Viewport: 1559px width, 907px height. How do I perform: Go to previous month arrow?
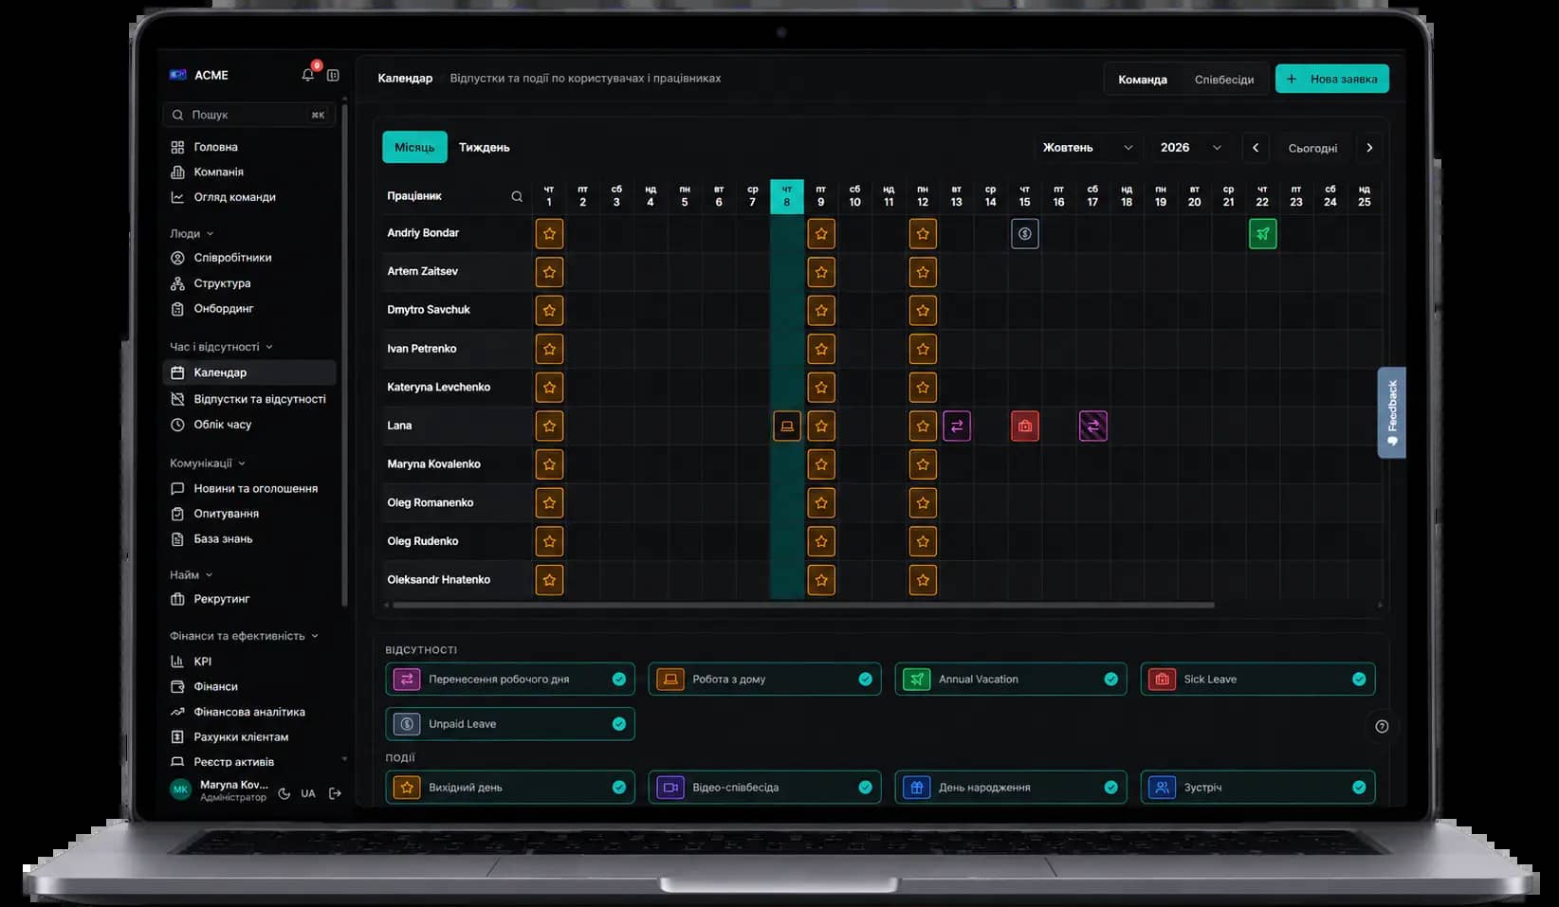click(x=1256, y=148)
